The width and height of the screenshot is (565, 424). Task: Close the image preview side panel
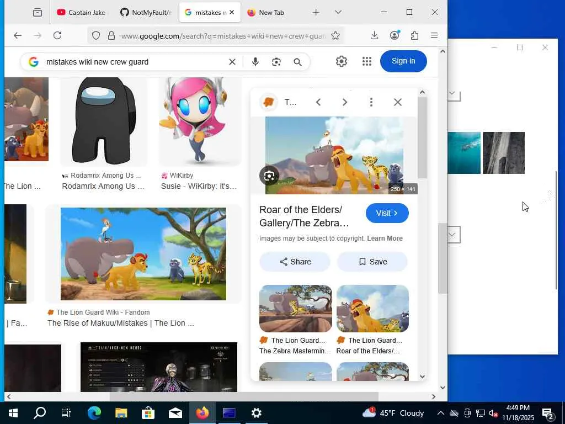pos(398,102)
